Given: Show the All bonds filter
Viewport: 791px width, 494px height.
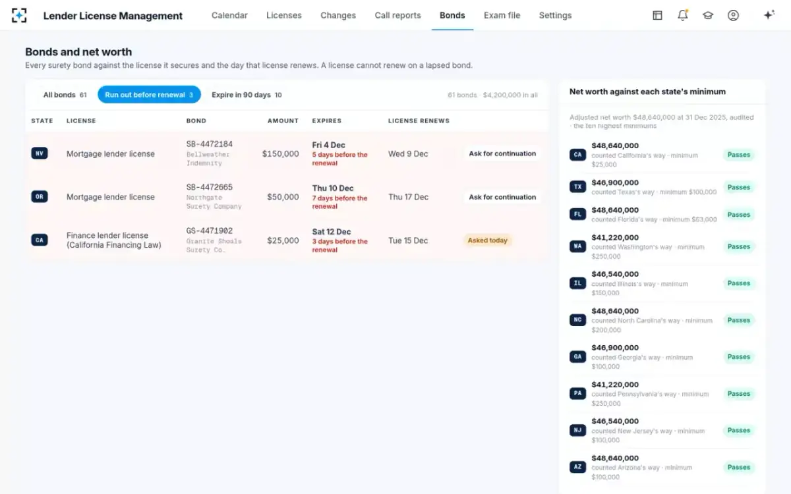Looking at the screenshot, I should pyautogui.click(x=65, y=95).
